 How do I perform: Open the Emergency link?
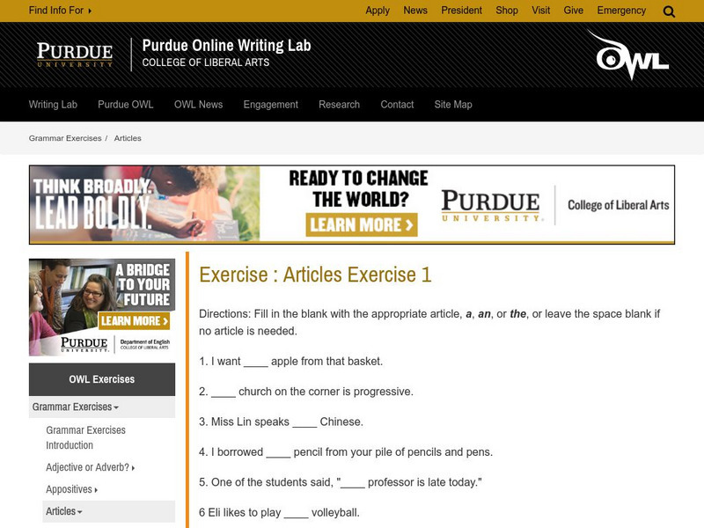coord(621,11)
